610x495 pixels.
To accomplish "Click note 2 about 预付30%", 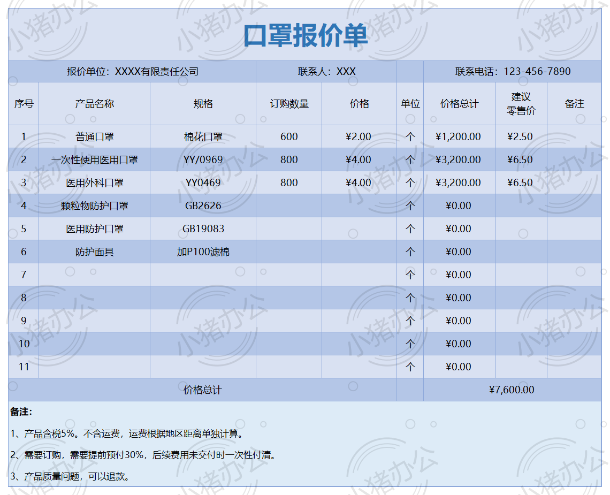I will (144, 455).
